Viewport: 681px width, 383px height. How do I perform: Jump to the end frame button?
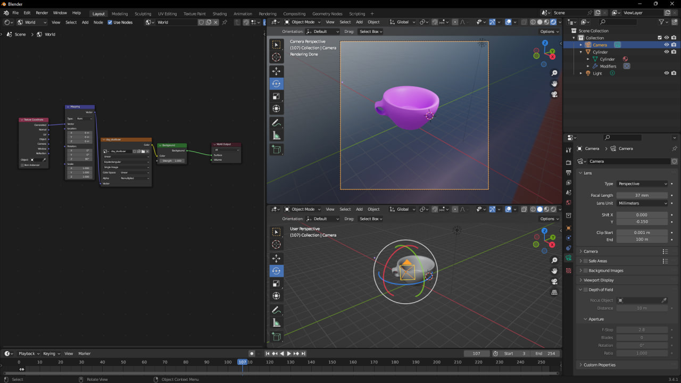pos(303,353)
